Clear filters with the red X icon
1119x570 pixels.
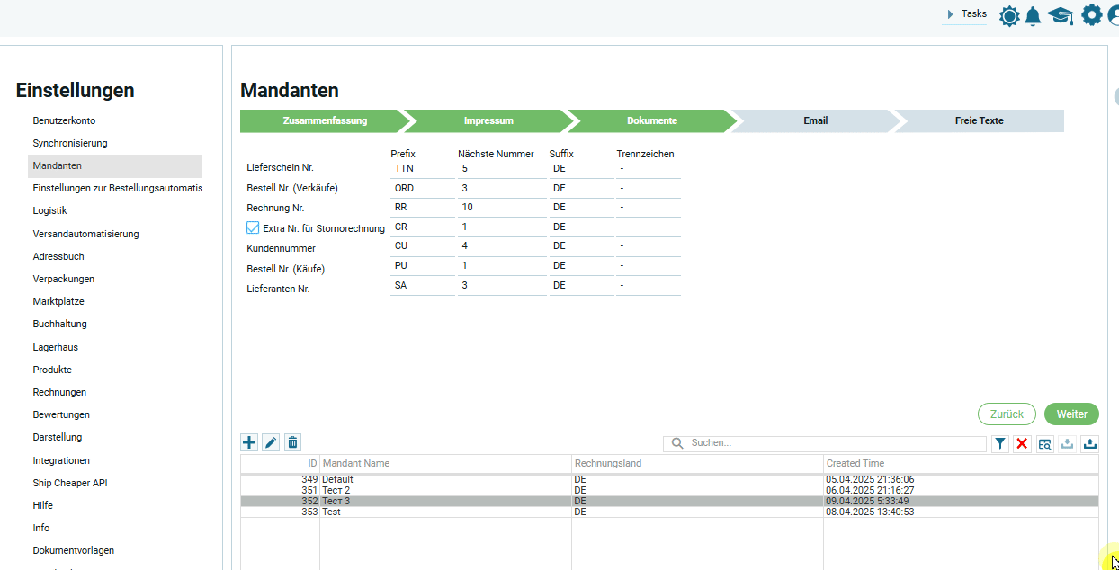[1023, 443]
